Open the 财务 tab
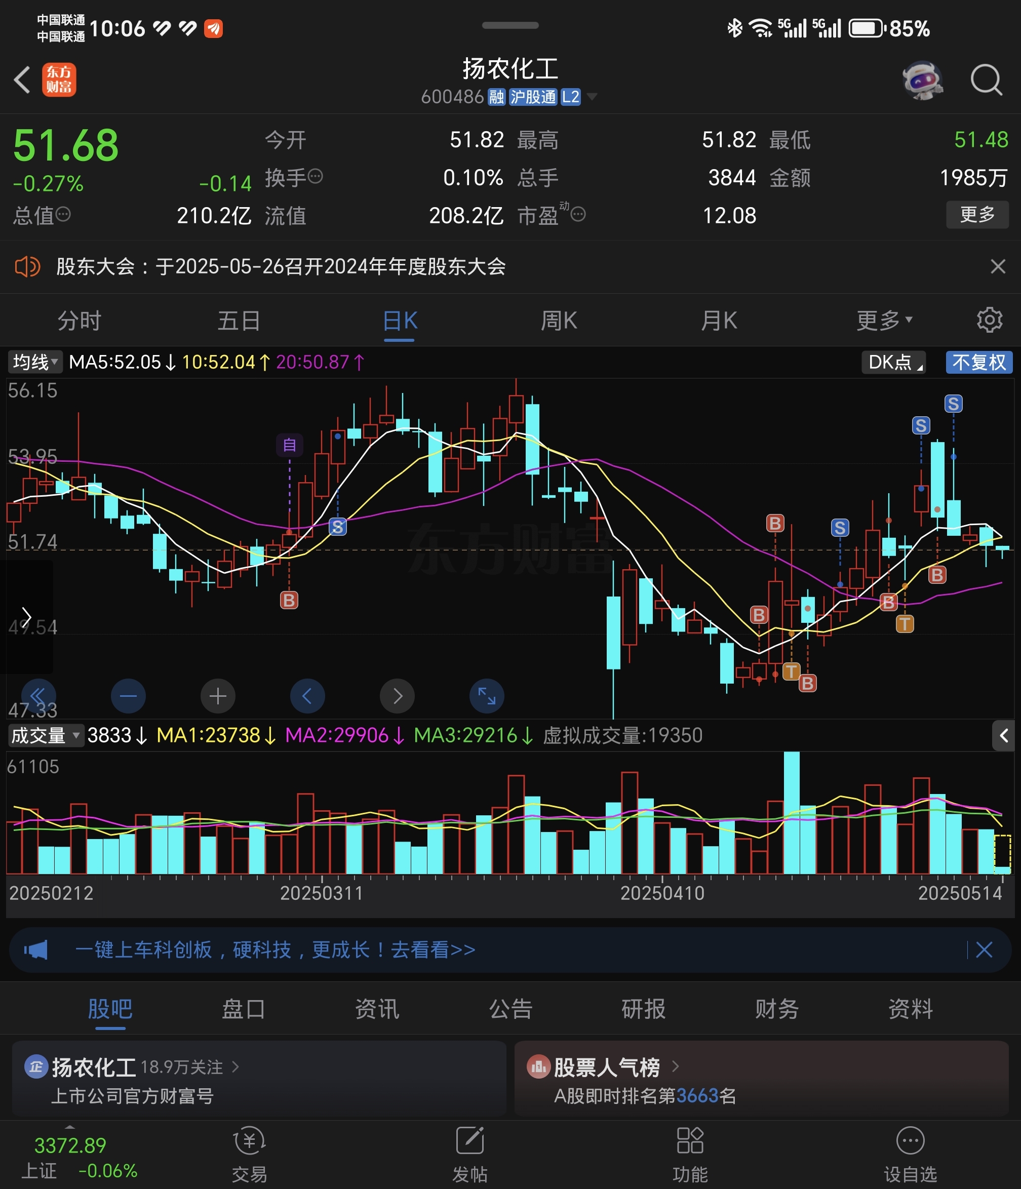This screenshot has height=1189, width=1021. point(777,1009)
